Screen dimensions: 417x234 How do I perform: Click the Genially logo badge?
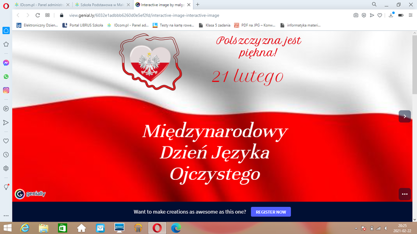tap(30, 194)
